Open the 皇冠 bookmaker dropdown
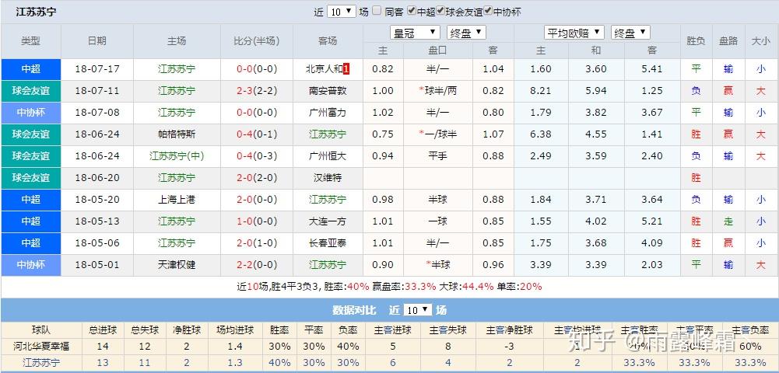This screenshot has width=779, height=373. pos(416,33)
